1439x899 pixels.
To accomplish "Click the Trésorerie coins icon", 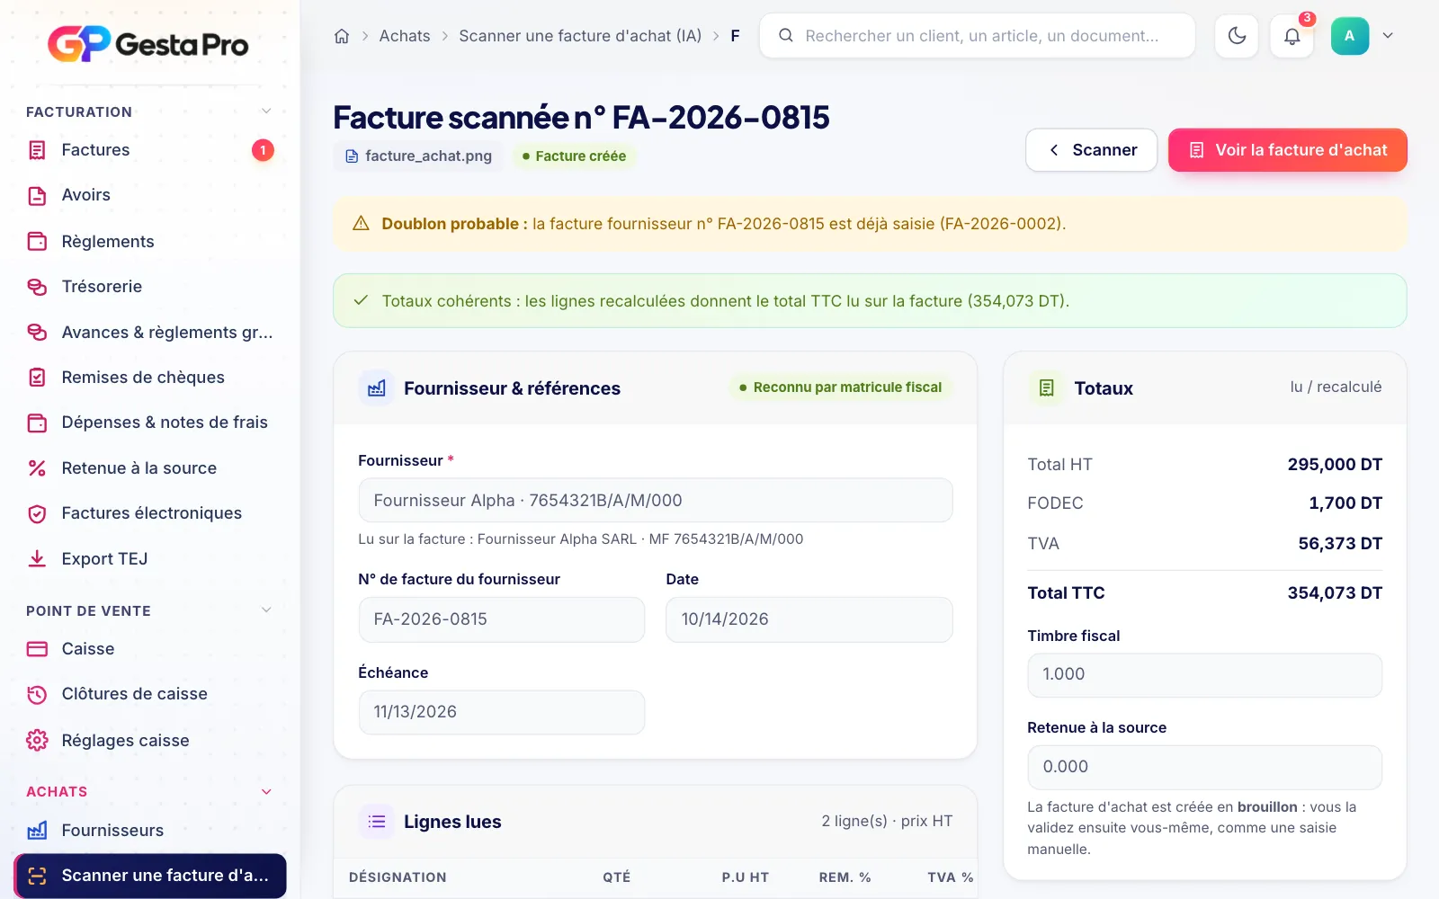I will pos(37,287).
